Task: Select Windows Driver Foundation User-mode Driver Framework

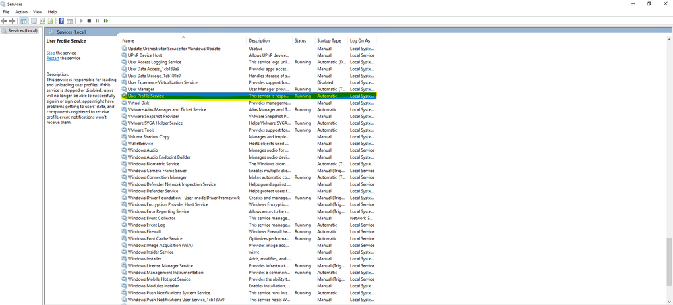Action: pos(249,198)
